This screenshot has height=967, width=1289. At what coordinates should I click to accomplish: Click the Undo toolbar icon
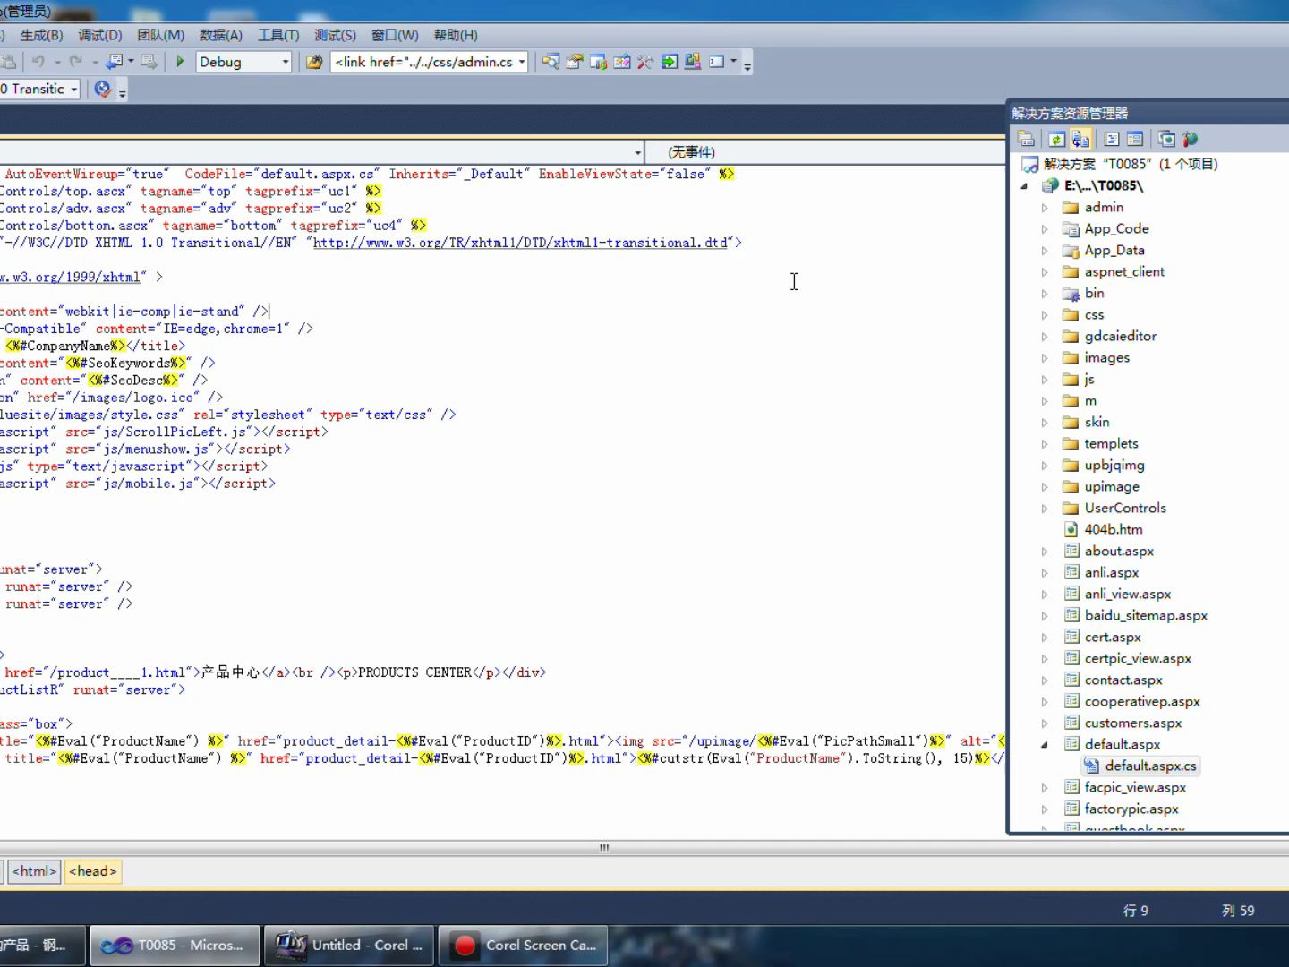tap(38, 62)
